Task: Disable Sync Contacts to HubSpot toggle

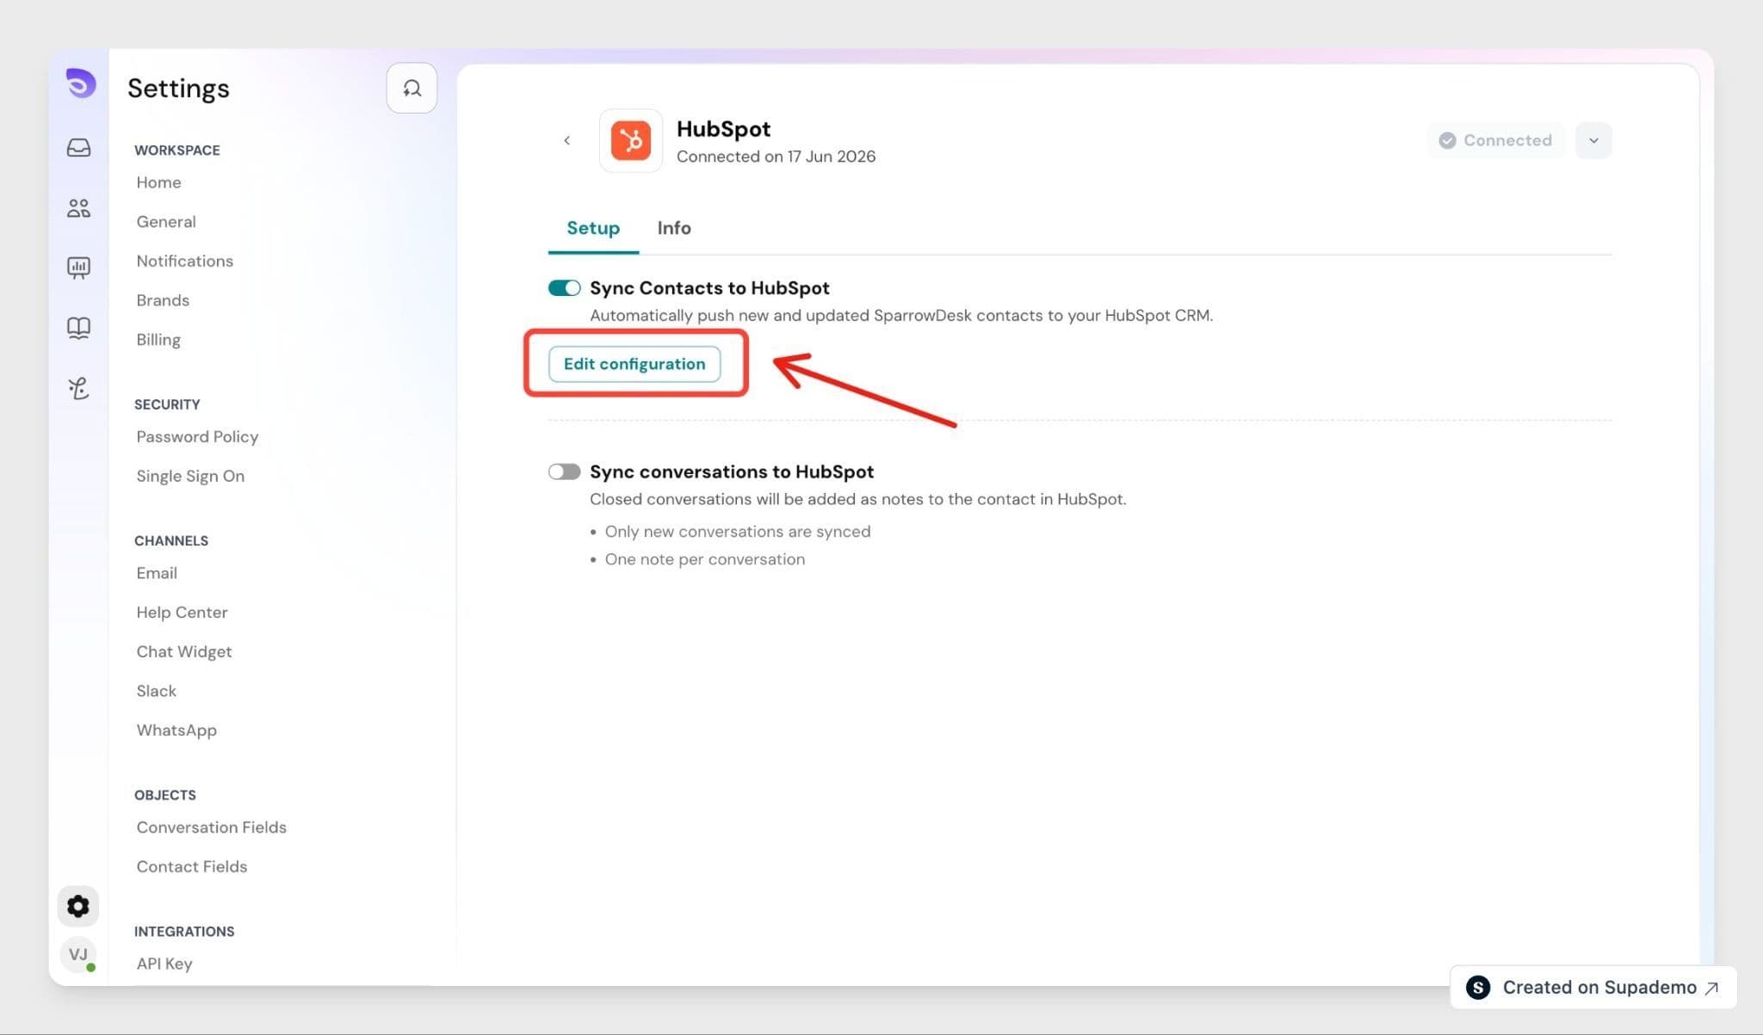Action: point(565,288)
